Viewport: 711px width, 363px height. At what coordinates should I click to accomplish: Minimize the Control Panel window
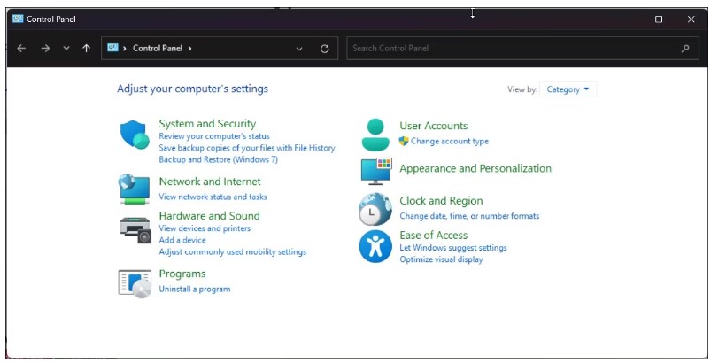coord(627,19)
